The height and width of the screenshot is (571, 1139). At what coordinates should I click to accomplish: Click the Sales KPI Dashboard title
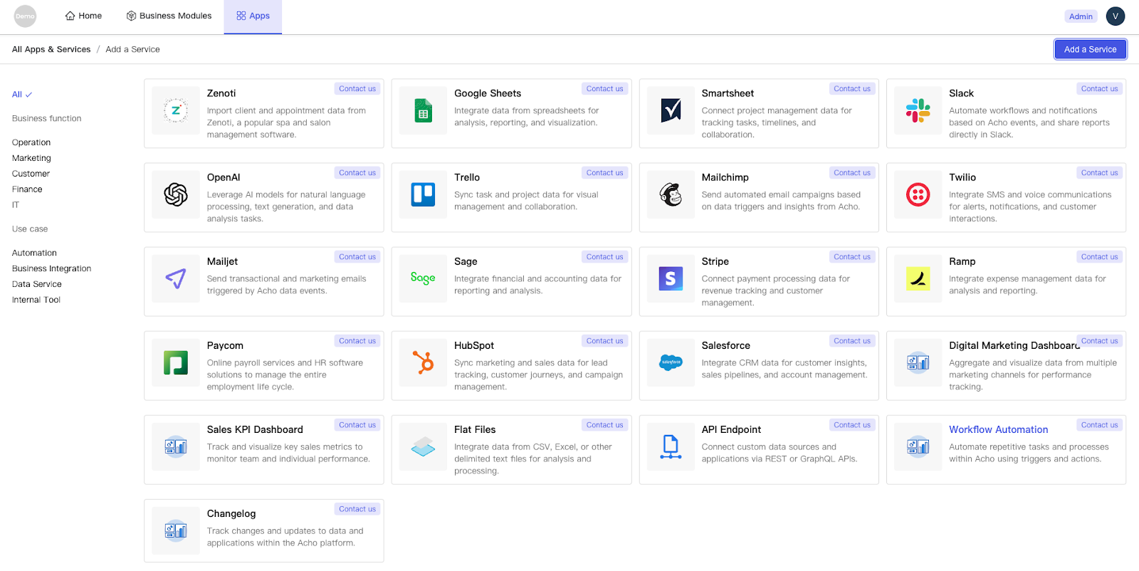[255, 429]
